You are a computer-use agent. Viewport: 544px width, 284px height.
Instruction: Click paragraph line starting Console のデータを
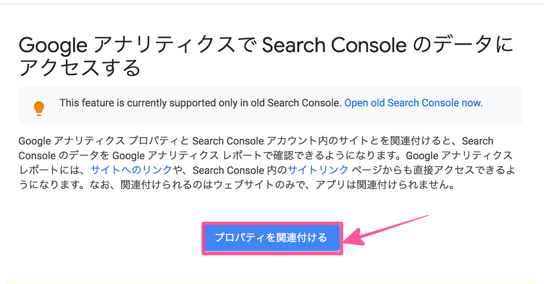point(265,156)
